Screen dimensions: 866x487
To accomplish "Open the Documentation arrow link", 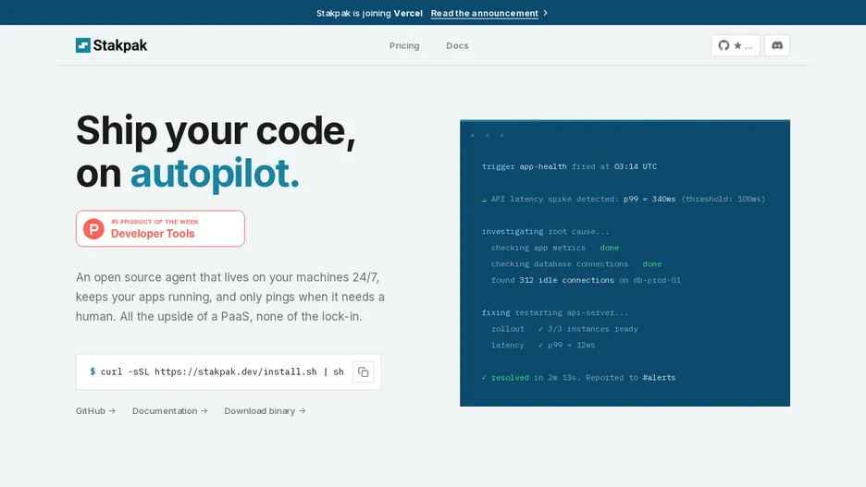I will pos(169,411).
